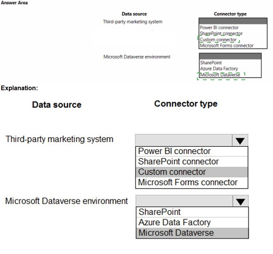Select 'SharePoint connector' in the Answer Area list
The image size is (273, 254).
pos(221,34)
